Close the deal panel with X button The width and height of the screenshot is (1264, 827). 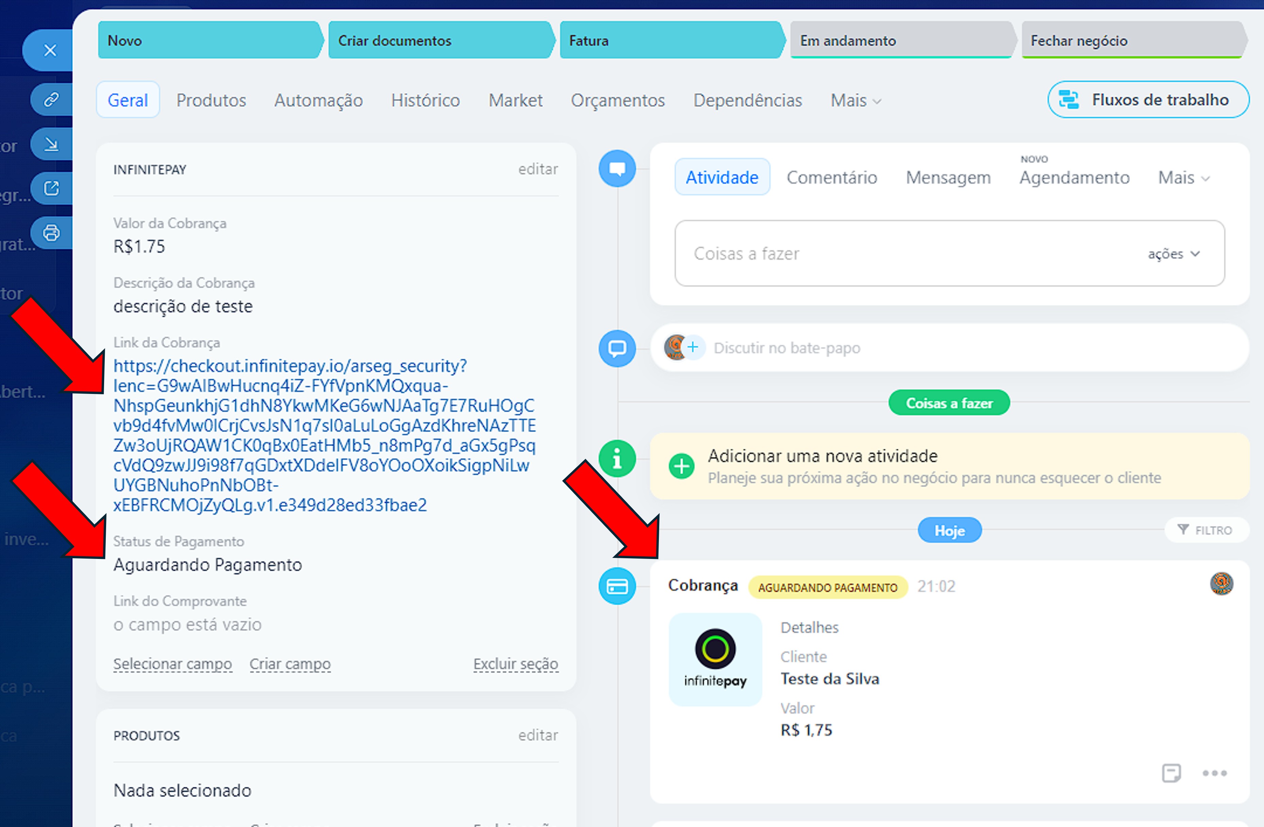coord(50,50)
